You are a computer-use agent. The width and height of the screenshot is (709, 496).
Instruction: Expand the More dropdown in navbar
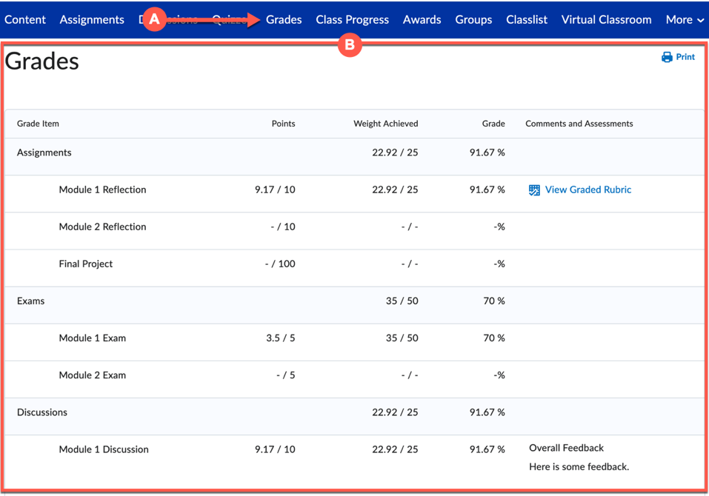click(x=684, y=20)
